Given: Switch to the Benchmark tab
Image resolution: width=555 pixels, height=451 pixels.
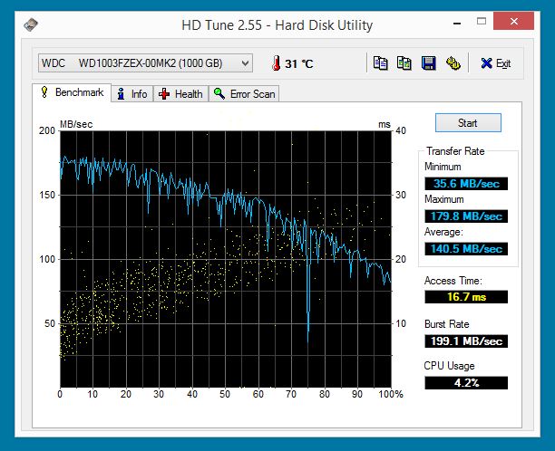Looking at the screenshot, I should tap(72, 93).
